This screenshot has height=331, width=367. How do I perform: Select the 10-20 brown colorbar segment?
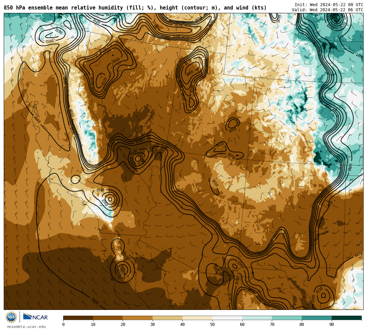pos(108,318)
